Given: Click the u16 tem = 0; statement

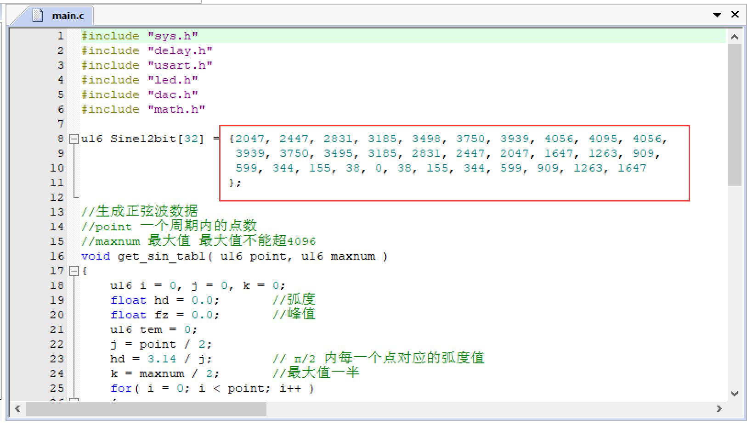Looking at the screenshot, I should pyautogui.click(x=154, y=329).
